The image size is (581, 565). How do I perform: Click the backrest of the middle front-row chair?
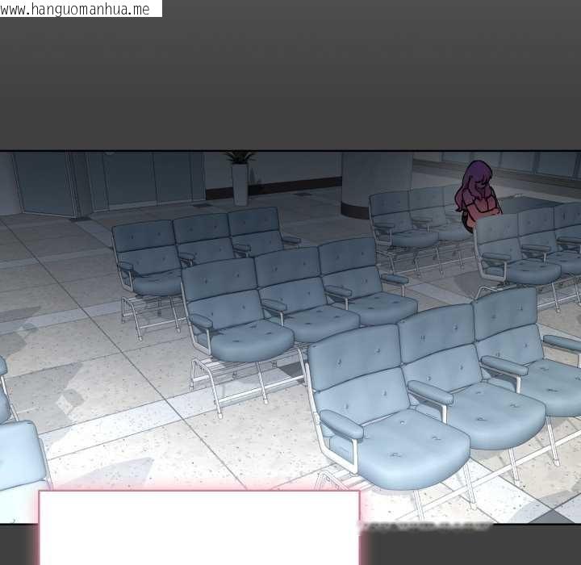point(438,345)
